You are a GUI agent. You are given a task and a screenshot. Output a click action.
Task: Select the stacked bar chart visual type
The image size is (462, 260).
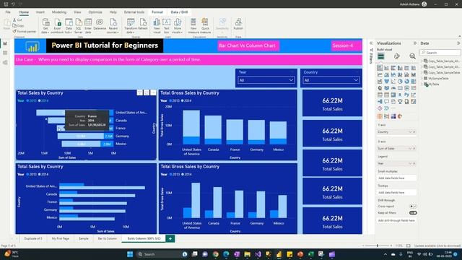[380, 68]
